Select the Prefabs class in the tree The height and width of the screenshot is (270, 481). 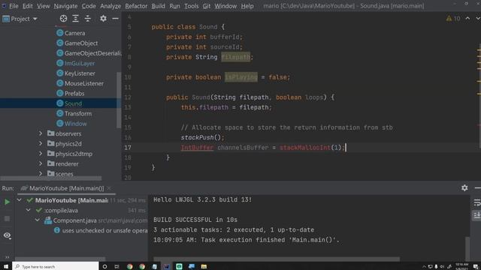pyautogui.click(x=74, y=93)
